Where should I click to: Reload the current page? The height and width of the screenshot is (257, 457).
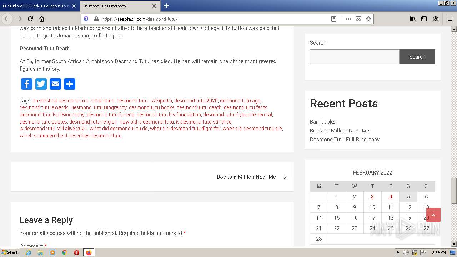30,19
